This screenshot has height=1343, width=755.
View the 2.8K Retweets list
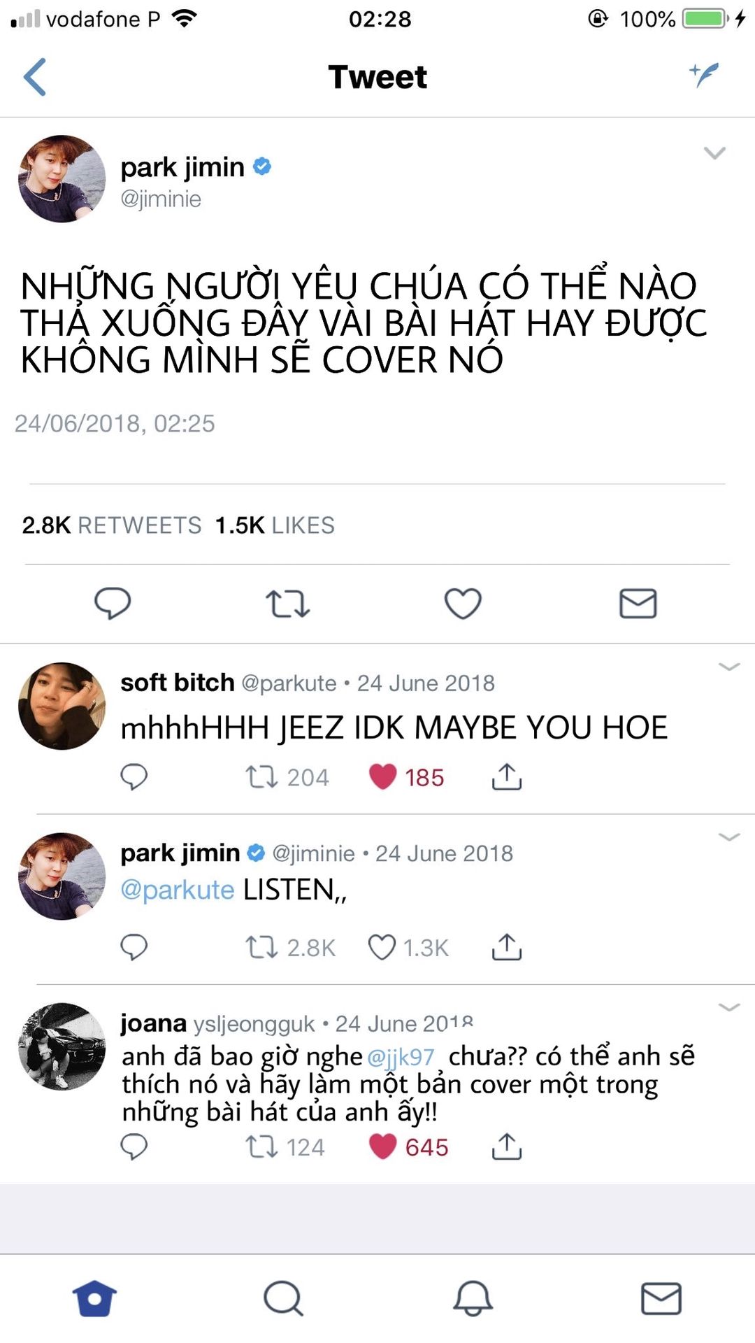[112, 525]
